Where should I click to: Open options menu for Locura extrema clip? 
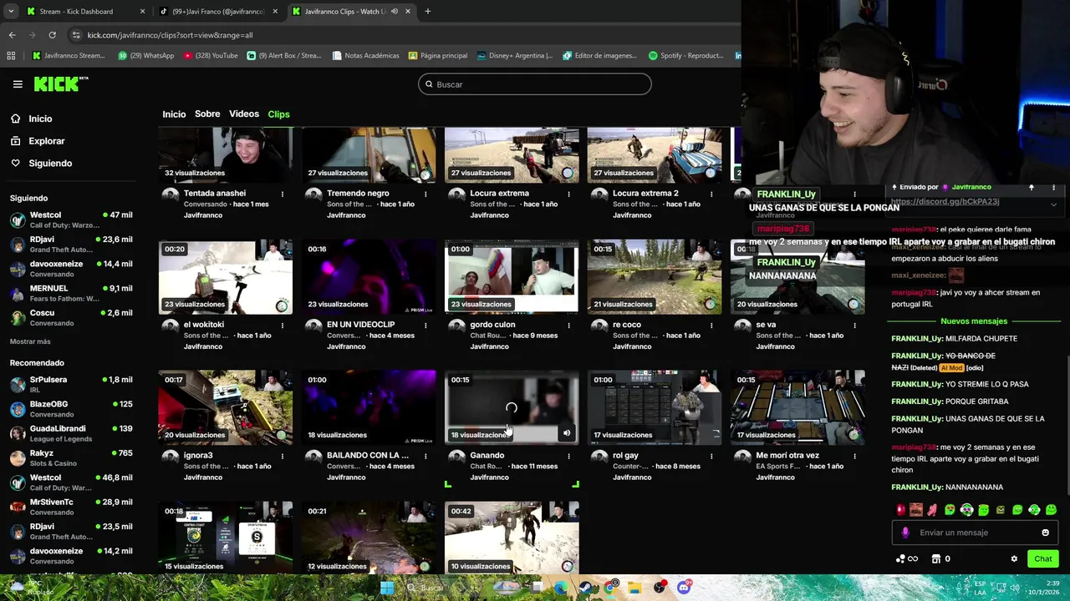click(568, 194)
